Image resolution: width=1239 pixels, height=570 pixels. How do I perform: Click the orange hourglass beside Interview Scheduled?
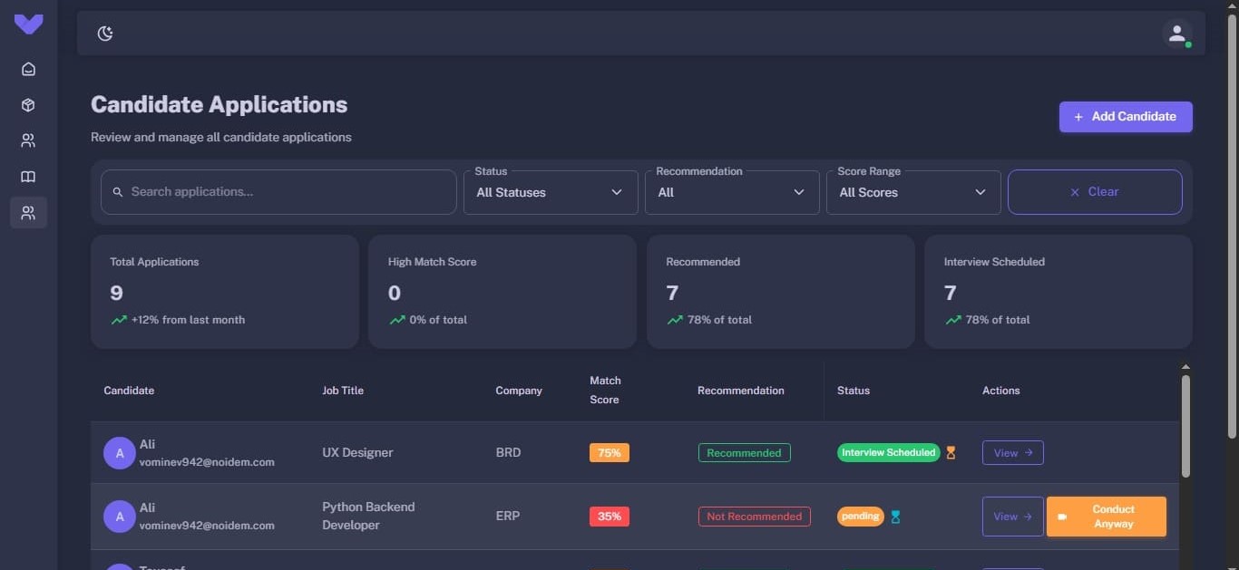tap(951, 452)
